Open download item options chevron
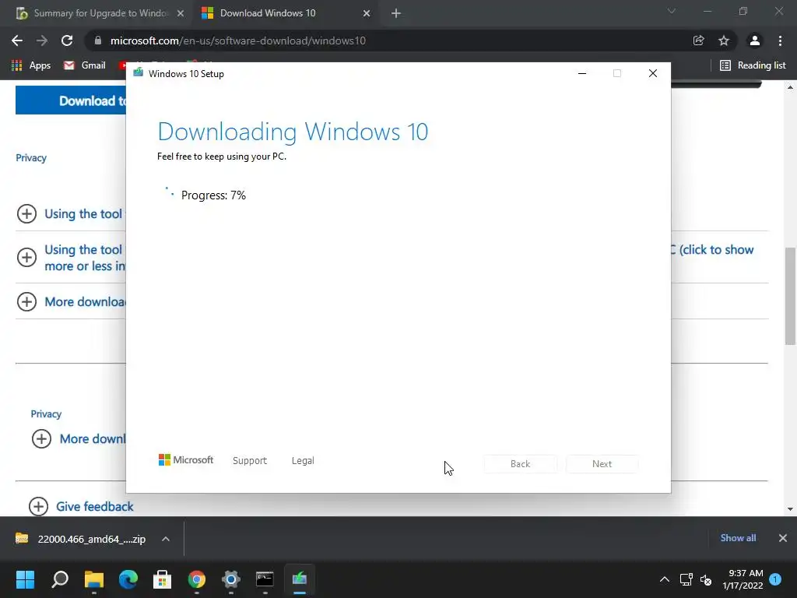797x598 pixels. [166, 539]
